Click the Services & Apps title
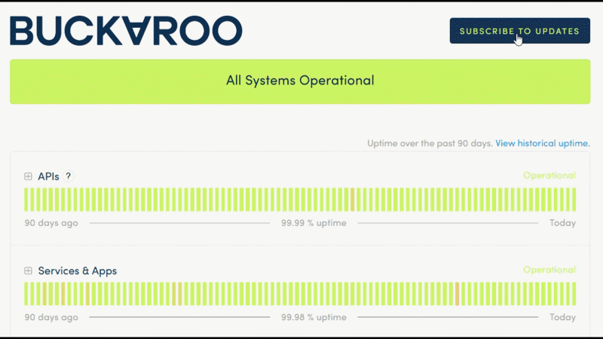603x339 pixels. tap(77, 270)
